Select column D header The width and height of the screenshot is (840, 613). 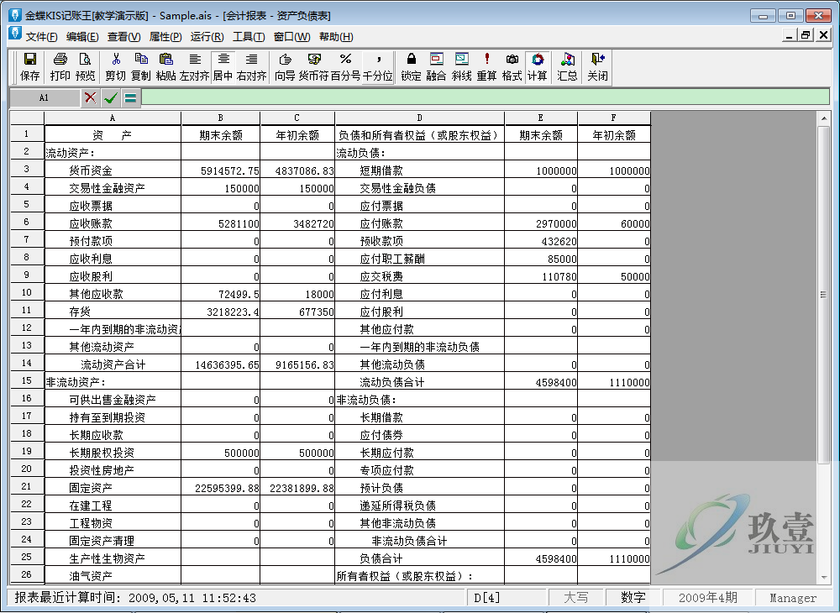[x=419, y=118]
